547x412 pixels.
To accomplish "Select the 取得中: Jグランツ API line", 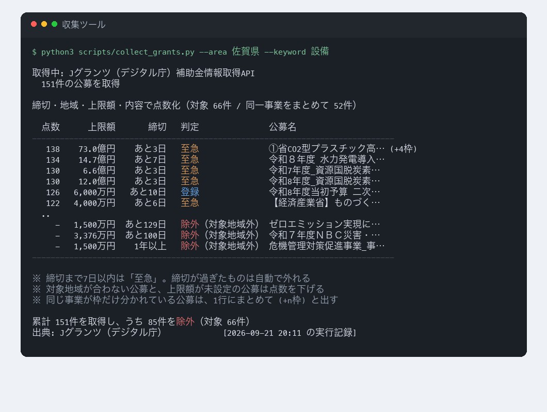I will [x=143, y=73].
